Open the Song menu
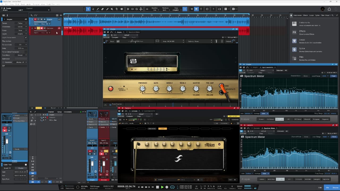340x191 pixels. [11, 5]
